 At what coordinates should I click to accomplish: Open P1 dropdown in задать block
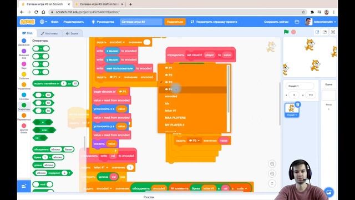[115, 77]
